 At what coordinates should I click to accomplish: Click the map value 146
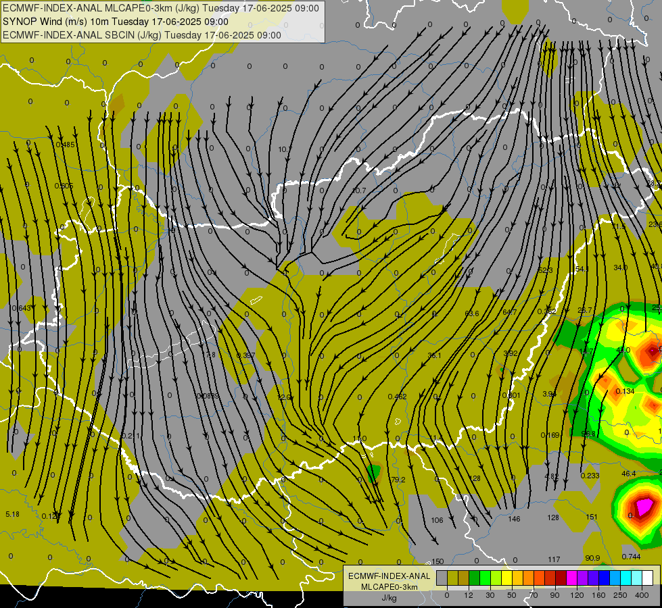(514, 519)
